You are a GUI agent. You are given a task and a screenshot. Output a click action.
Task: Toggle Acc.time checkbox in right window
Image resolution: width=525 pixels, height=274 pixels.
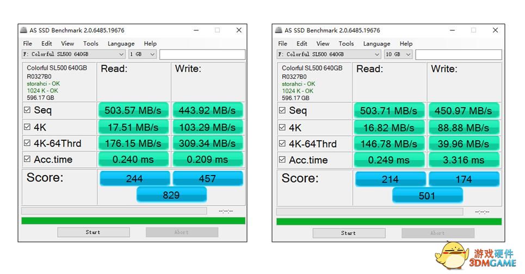pyautogui.click(x=282, y=160)
